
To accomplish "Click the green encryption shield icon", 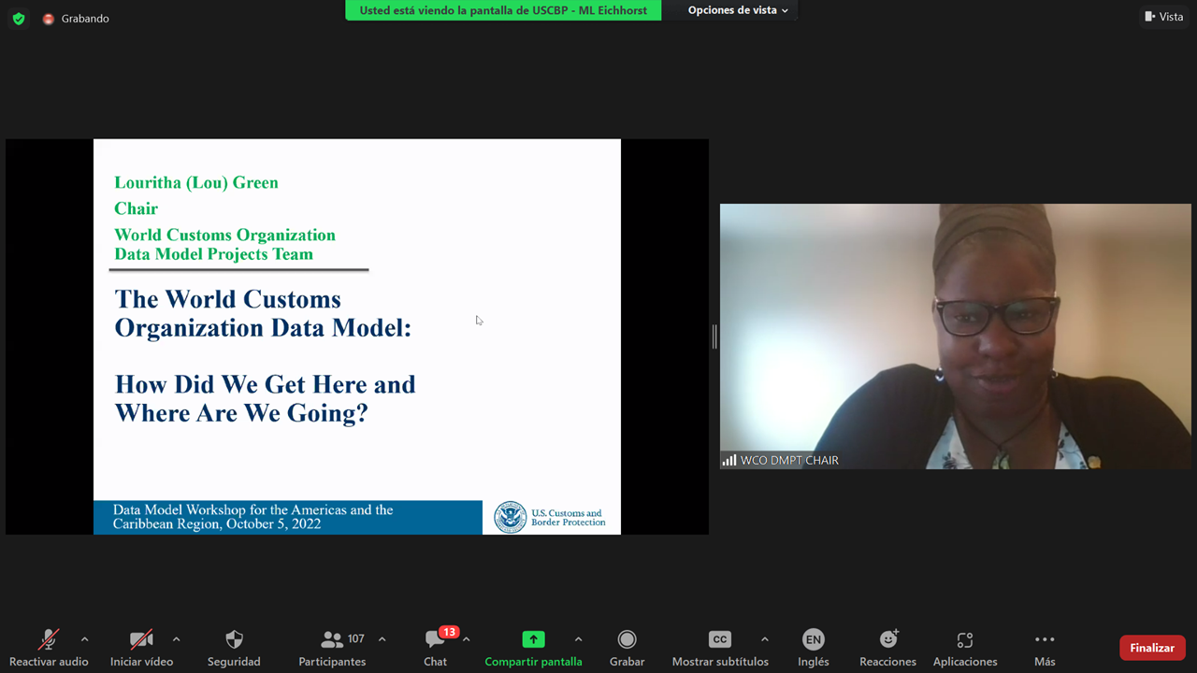I will point(19,19).
